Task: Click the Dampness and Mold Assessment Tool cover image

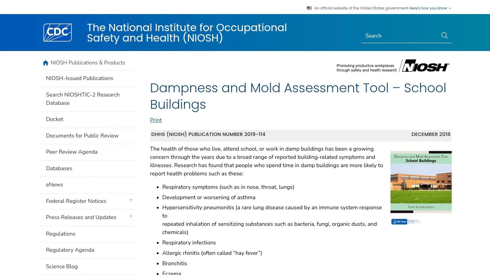Action: point(421,182)
